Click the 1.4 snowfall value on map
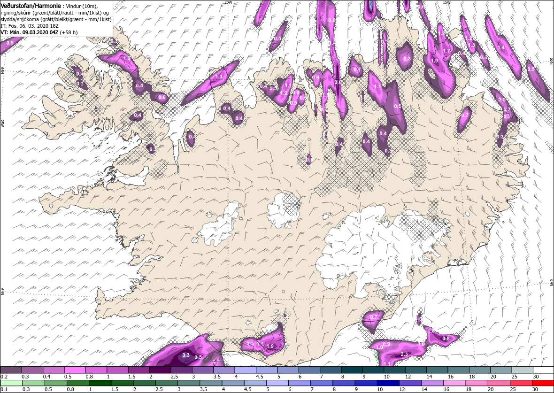The height and width of the screenshot is (393, 554). click(501, 48)
